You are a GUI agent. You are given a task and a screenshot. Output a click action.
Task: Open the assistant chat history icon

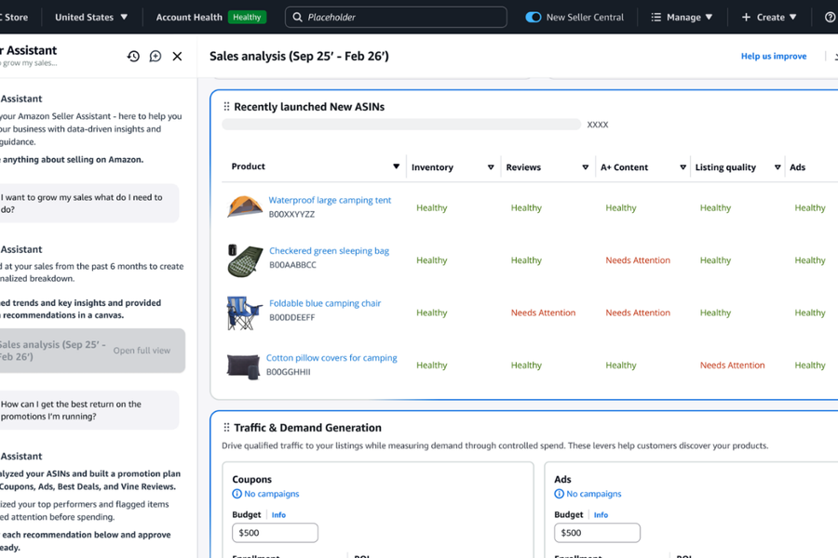point(133,56)
